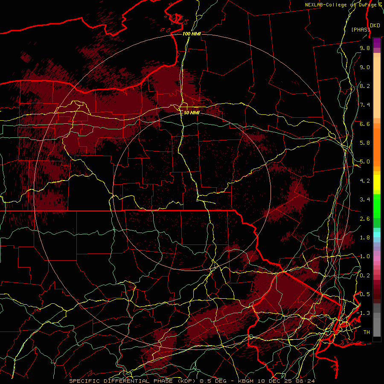
Task: Click the TH threshold label on the scale
Action: tap(367, 332)
